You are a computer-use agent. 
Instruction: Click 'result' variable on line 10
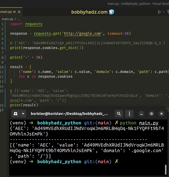(17, 67)
